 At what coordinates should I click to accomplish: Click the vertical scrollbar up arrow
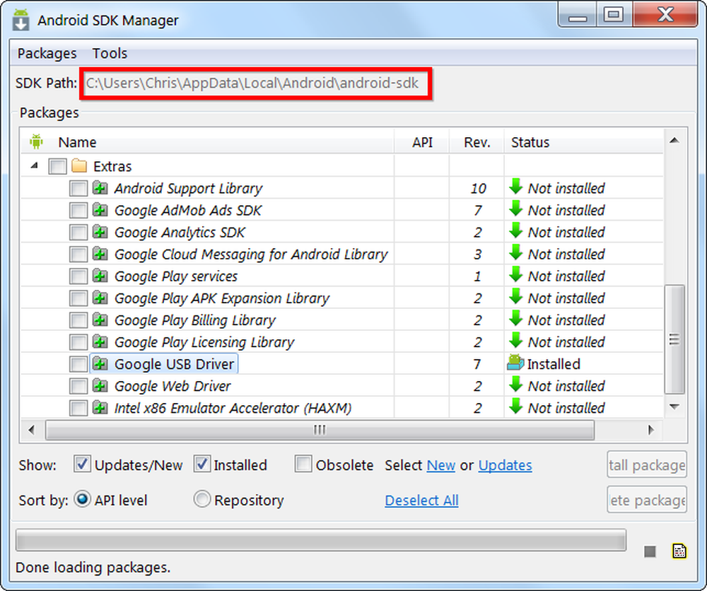(674, 141)
